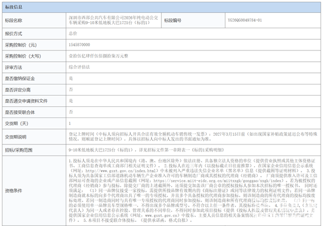This screenshot has height=226, width=323.
Task: Select the 资格条件 label
Action: pyautogui.click(x=14, y=191)
